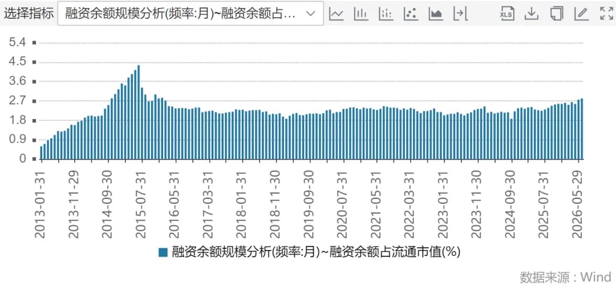
Task: Click the 0.9 y-axis value
Action: tap(17, 140)
